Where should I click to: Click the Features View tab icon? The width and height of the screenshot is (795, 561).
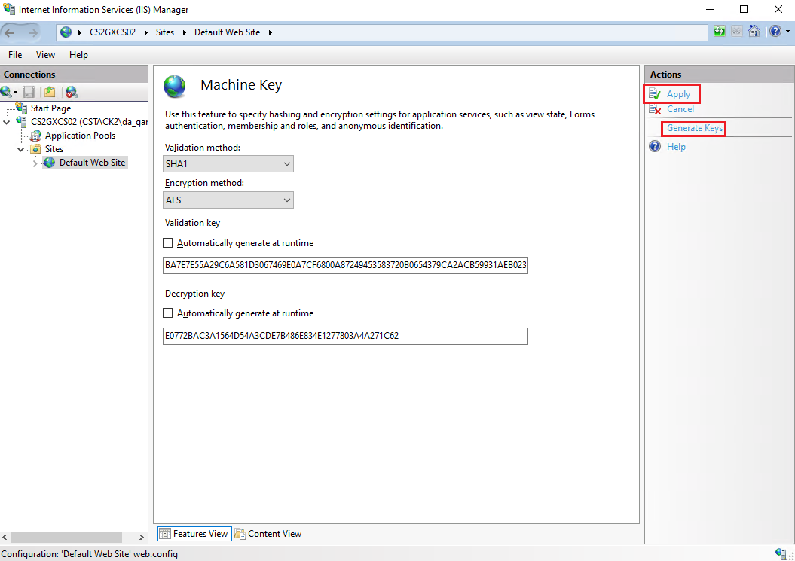(164, 534)
